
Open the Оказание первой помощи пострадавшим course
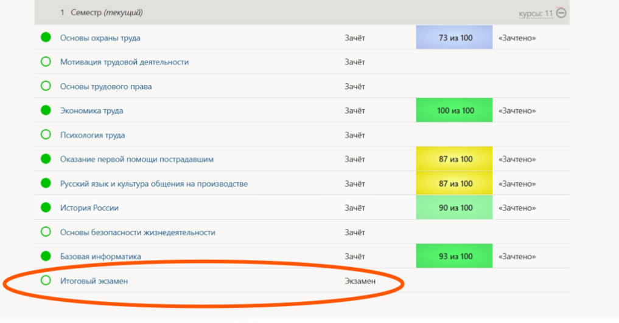tap(136, 160)
